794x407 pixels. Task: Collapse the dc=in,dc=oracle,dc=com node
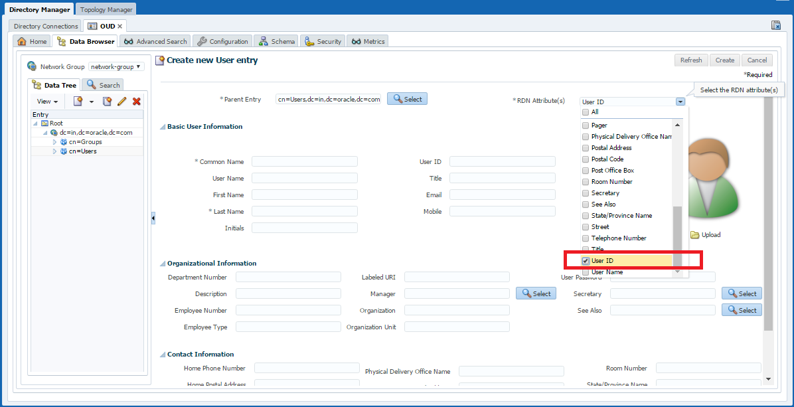click(x=45, y=133)
